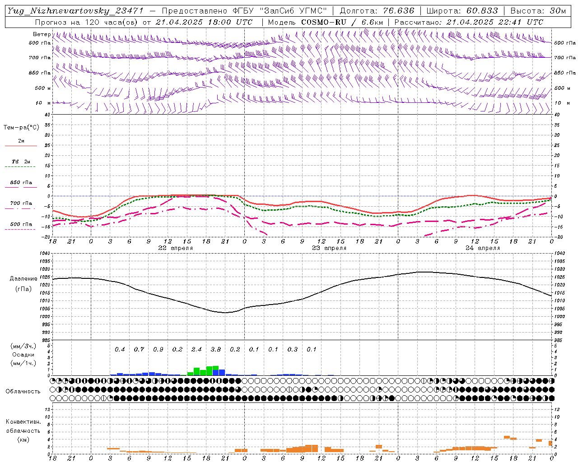
Task: Click the 3.8 precipitation total value
Action: pos(216,349)
